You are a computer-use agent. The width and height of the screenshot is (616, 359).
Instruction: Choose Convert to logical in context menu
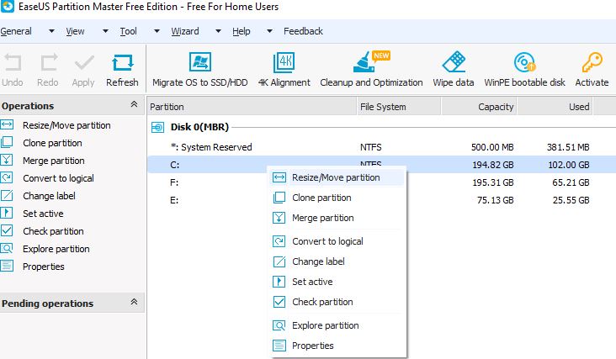[x=337, y=241]
